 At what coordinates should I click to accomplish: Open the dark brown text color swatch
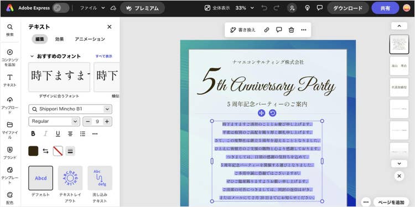[33, 151]
